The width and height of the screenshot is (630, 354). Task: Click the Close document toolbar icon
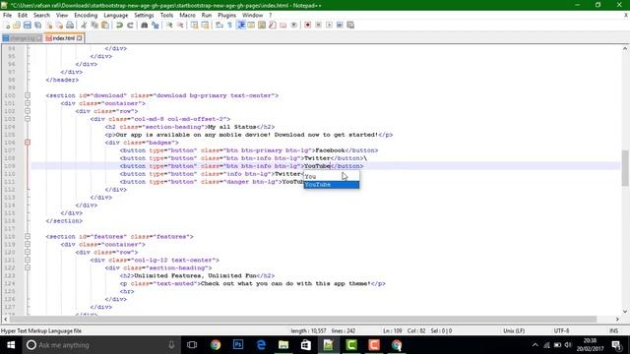pos(48,25)
